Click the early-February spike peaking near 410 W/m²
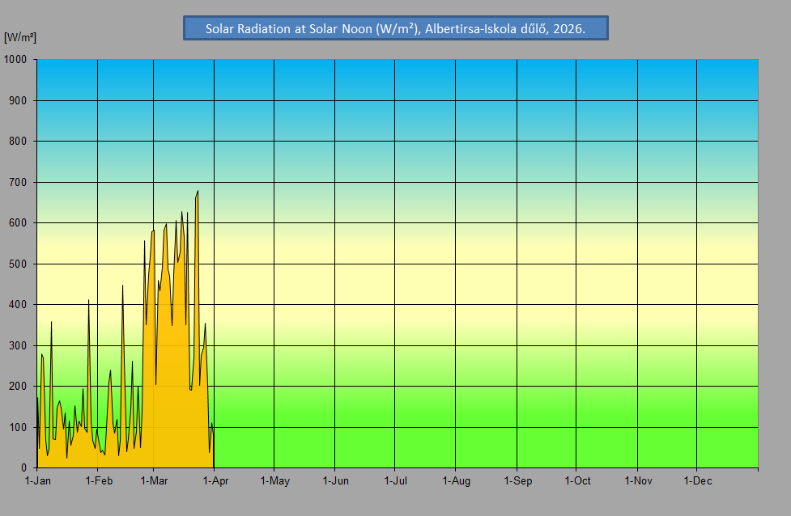 click(88, 301)
